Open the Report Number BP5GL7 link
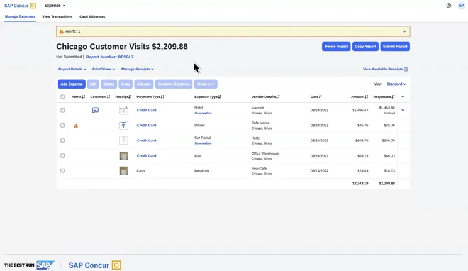Screen dimensions: 468x271 (110, 57)
